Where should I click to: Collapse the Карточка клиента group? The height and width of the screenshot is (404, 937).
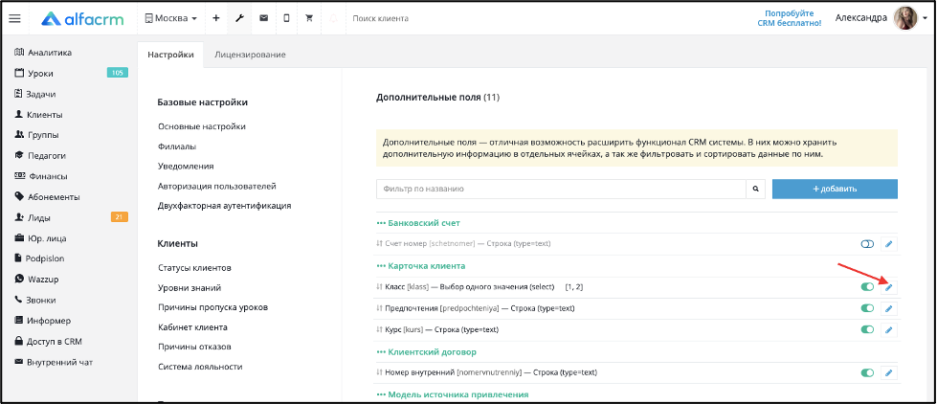[x=421, y=265]
